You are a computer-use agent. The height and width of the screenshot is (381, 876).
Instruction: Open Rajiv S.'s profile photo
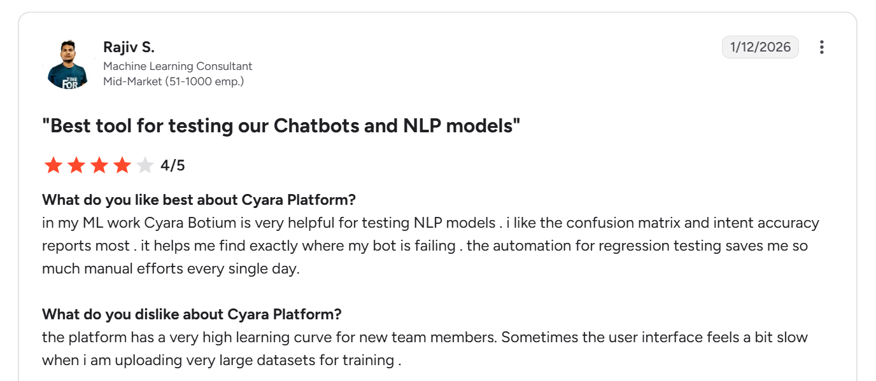click(x=67, y=64)
